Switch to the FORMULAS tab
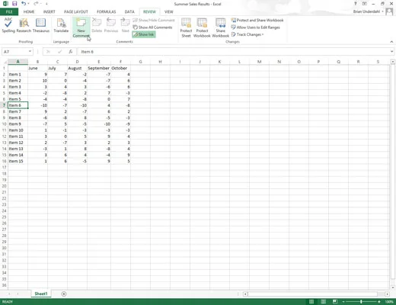Image resolution: width=396 pixels, height=305 pixels. [x=107, y=11]
